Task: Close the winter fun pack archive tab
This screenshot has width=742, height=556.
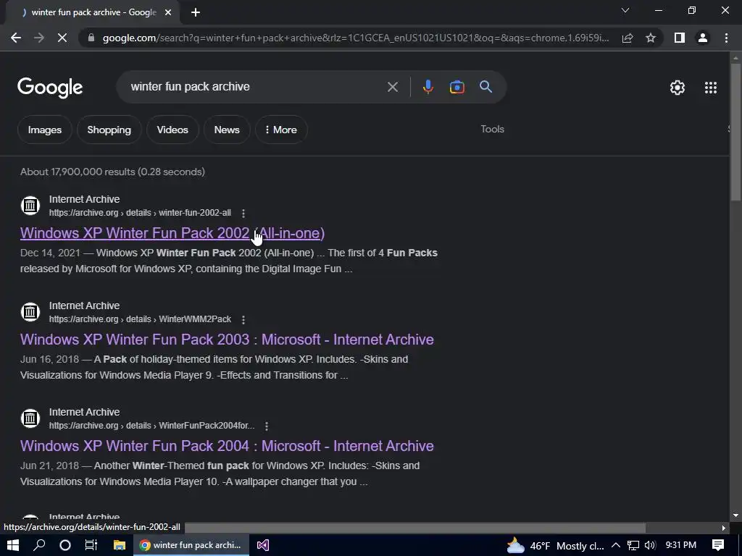Action: click(x=168, y=12)
